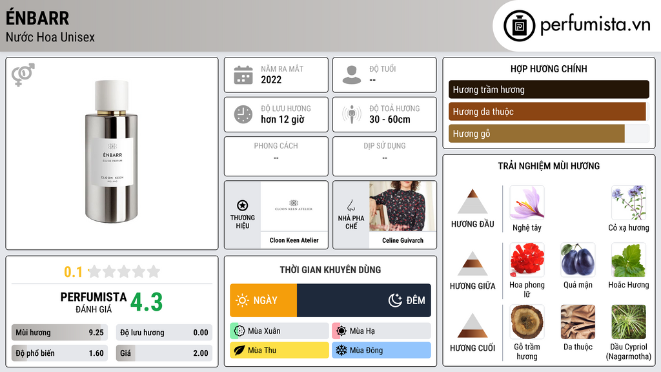Click the Hoa phong lữ geranium note image

point(527,260)
